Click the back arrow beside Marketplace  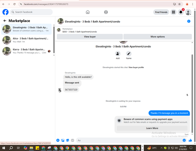(5, 21)
